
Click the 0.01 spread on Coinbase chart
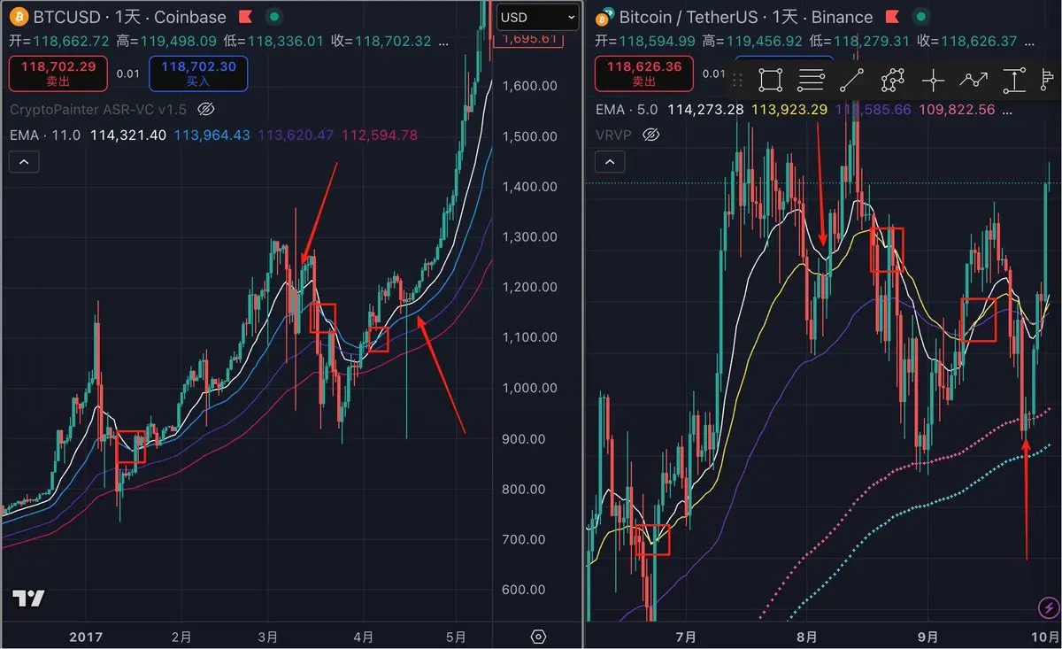coord(128,73)
